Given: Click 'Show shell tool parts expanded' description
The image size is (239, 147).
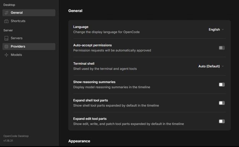Looking at the screenshot, I should point(116,105).
